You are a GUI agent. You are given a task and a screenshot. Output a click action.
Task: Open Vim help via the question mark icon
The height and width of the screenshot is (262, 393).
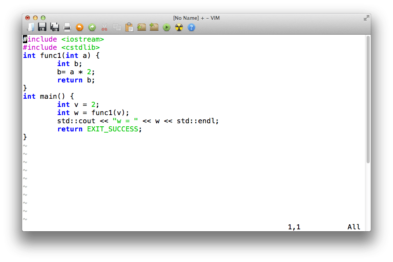(x=191, y=27)
